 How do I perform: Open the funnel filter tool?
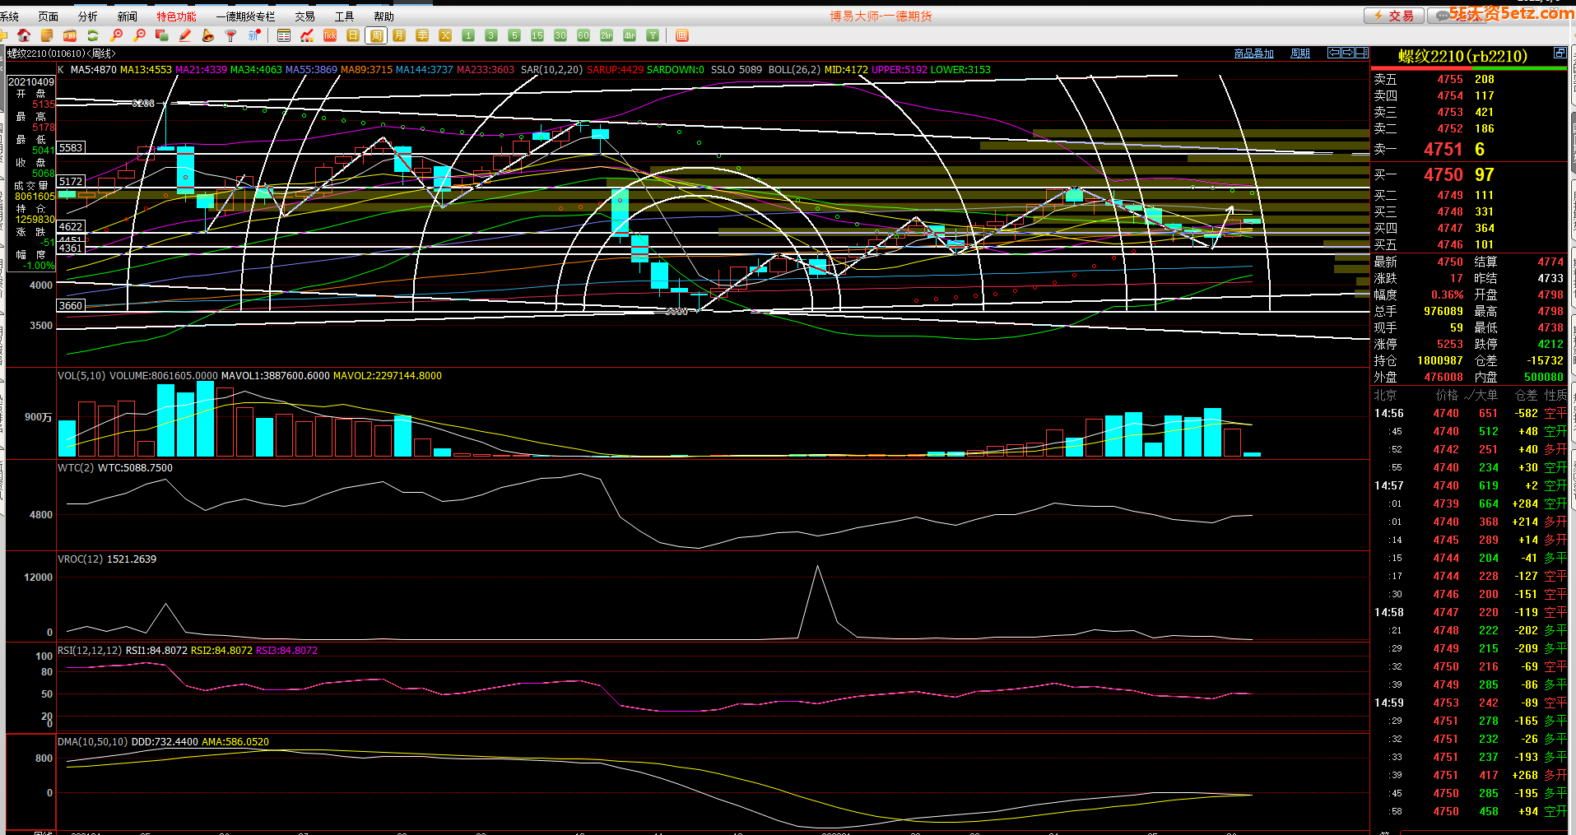(231, 35)
